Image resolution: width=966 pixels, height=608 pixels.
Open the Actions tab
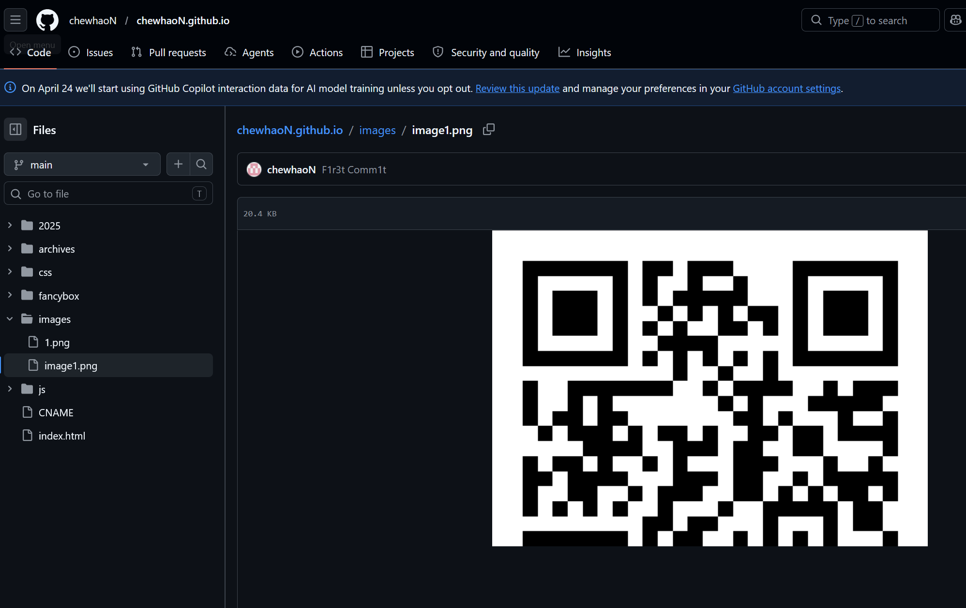[317, 52]
